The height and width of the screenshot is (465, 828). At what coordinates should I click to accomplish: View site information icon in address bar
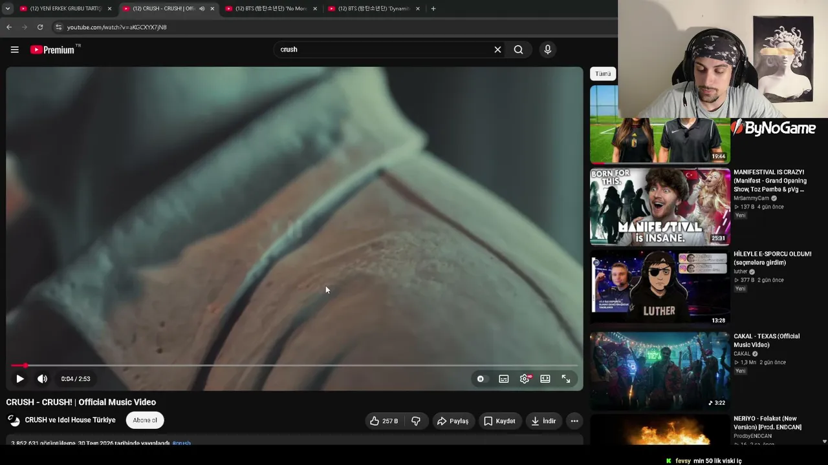(58, 27)
